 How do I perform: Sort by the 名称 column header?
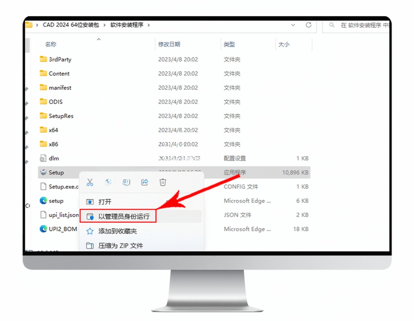51,44
